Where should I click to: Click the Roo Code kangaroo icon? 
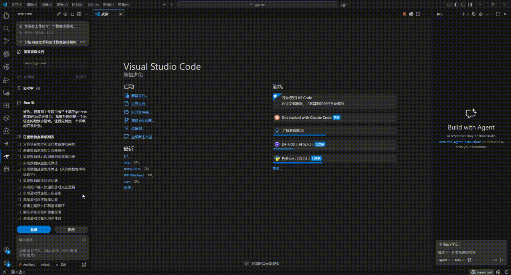coord(6,156)
